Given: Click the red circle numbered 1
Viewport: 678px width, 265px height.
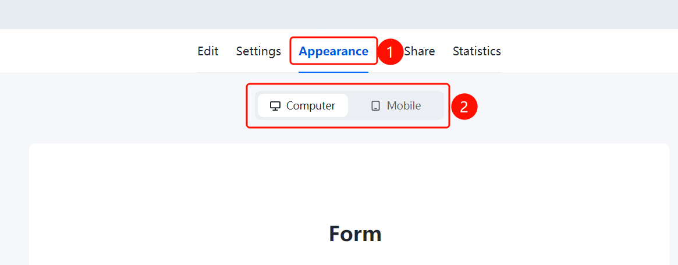Looking at the screenshot, I should pos(390,52).
